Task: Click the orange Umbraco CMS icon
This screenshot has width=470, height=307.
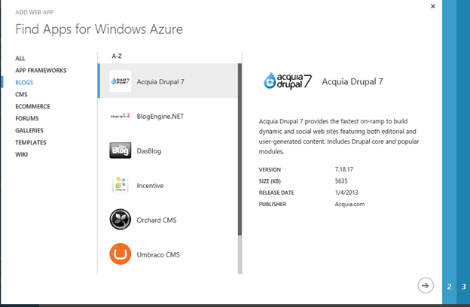Action: 121,254
